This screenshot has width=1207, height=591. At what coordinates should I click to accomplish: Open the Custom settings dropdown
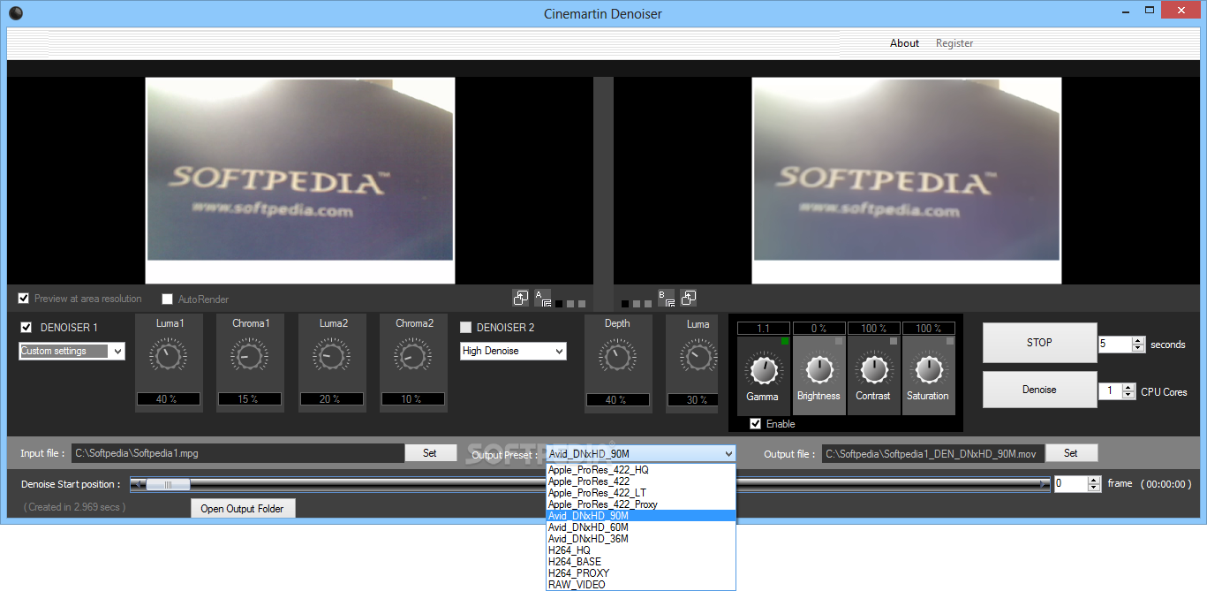[x=72, y=351]
